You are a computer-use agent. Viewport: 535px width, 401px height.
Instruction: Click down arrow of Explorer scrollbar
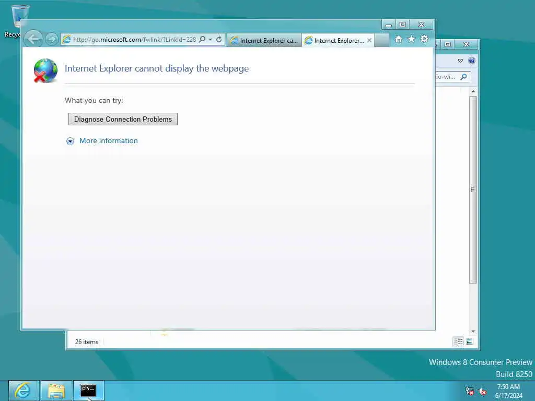click(x=473, y=332)
